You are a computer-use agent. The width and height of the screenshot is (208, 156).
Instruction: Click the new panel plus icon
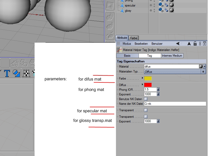205,44
